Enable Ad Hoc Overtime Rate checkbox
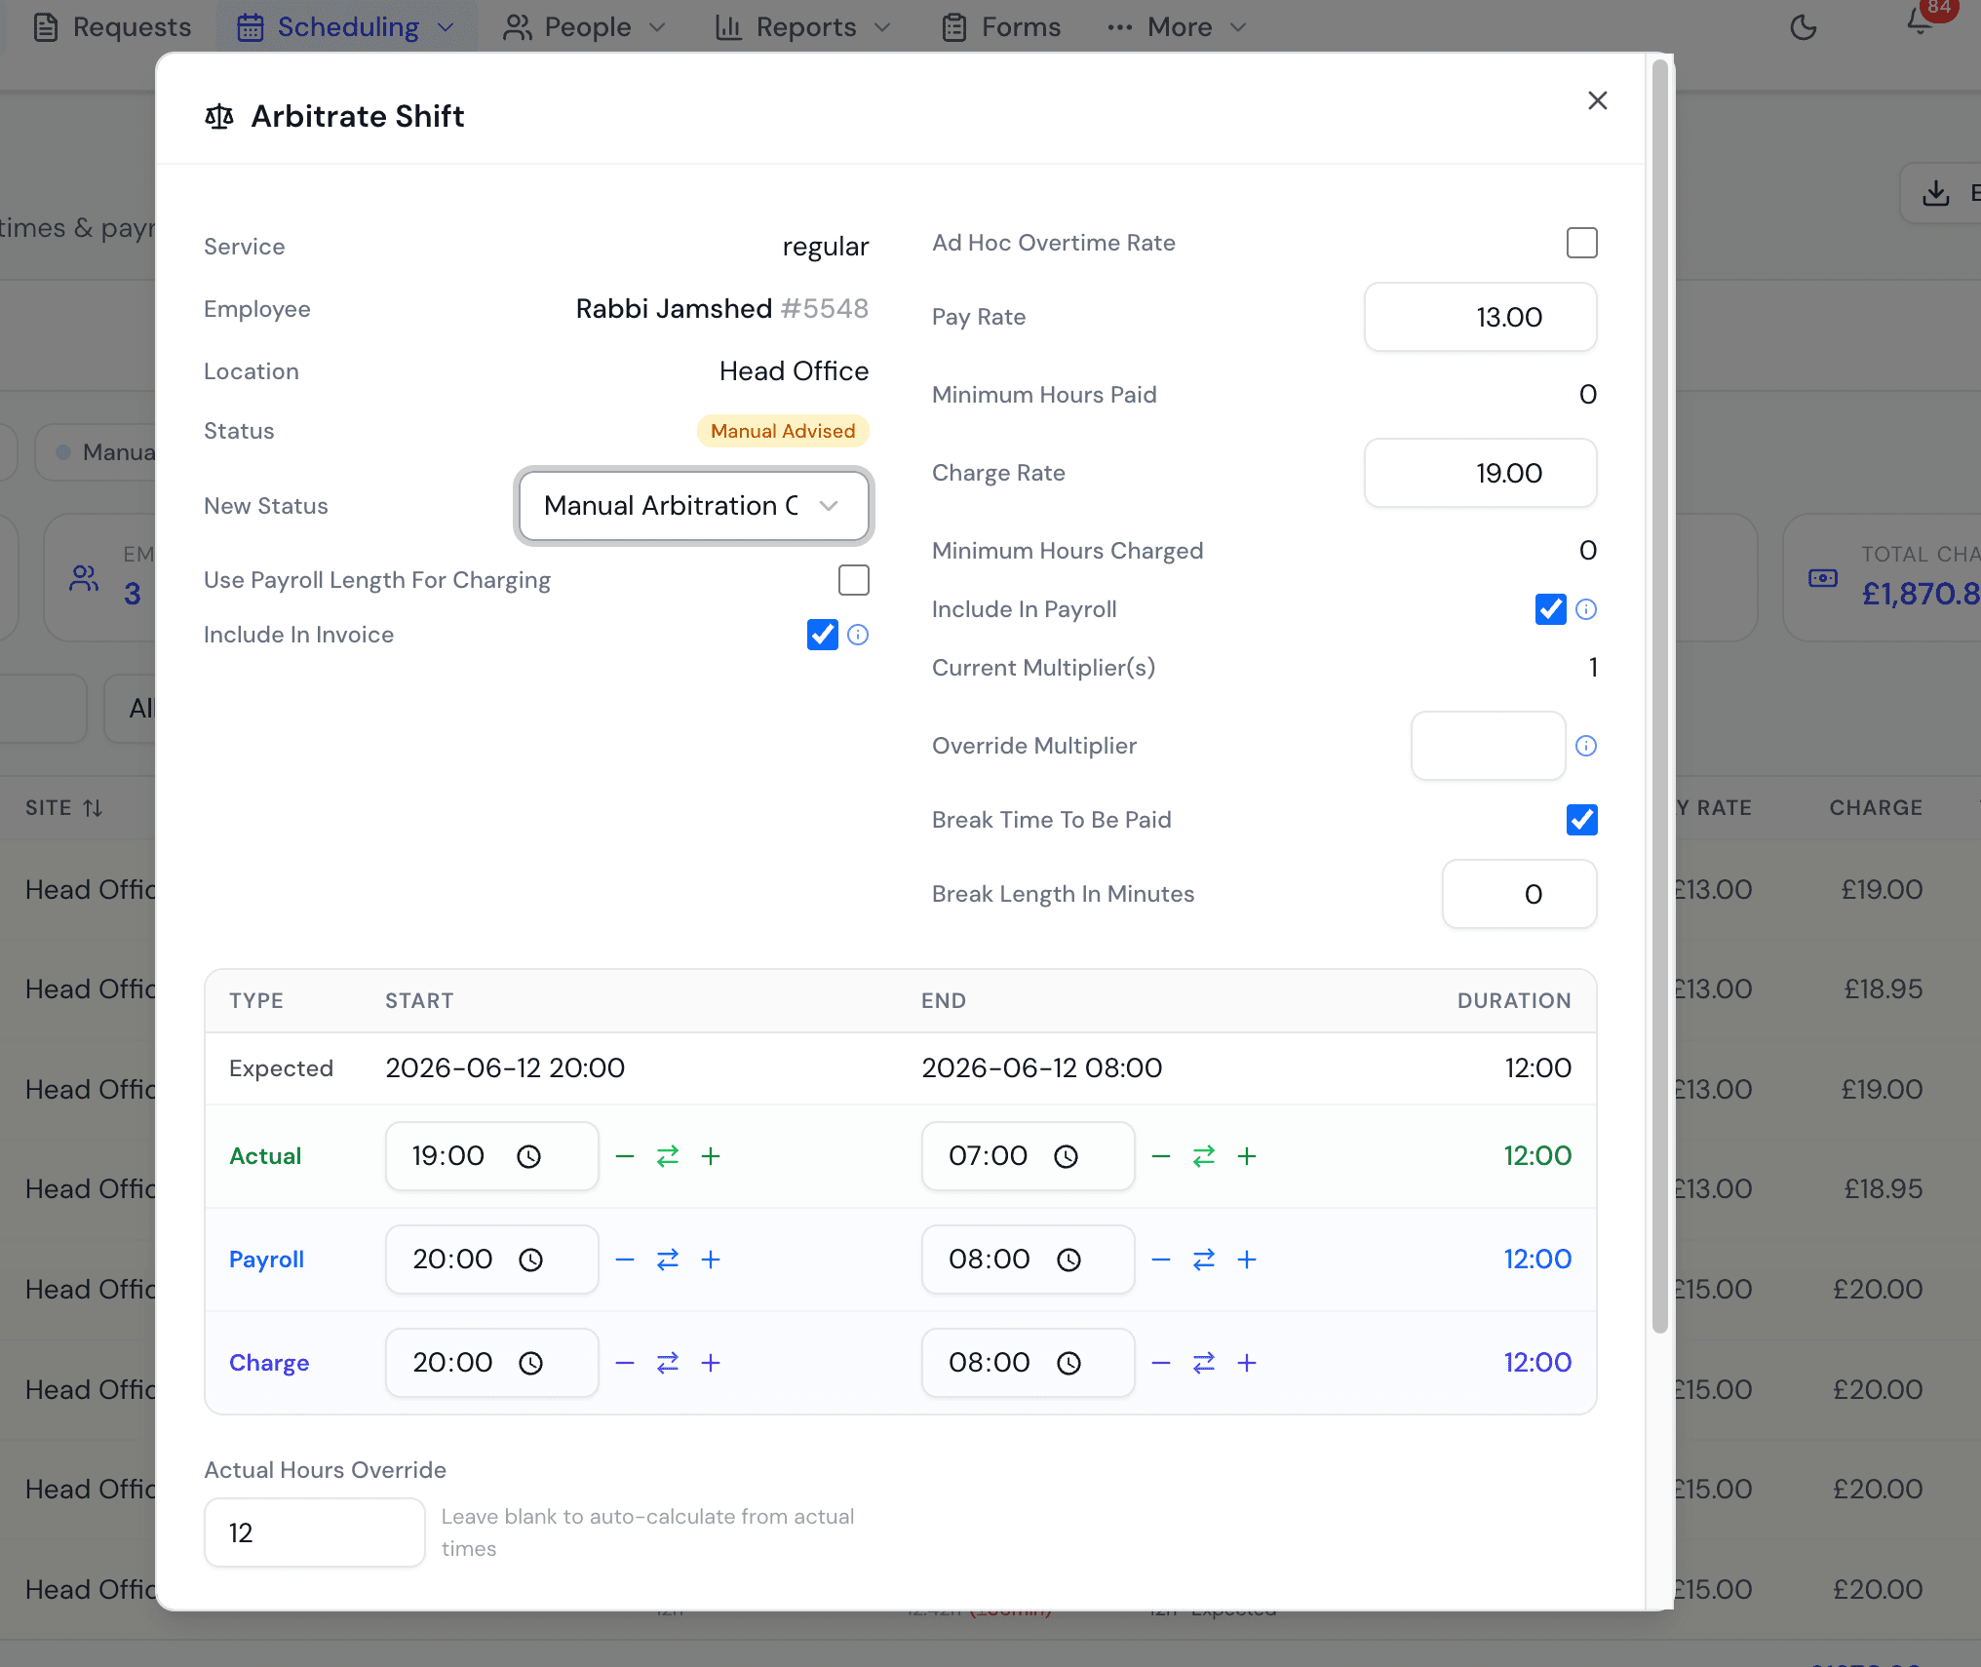Image resolution: width=1981 pixels, height=1667 pixels. (1581, 243)
